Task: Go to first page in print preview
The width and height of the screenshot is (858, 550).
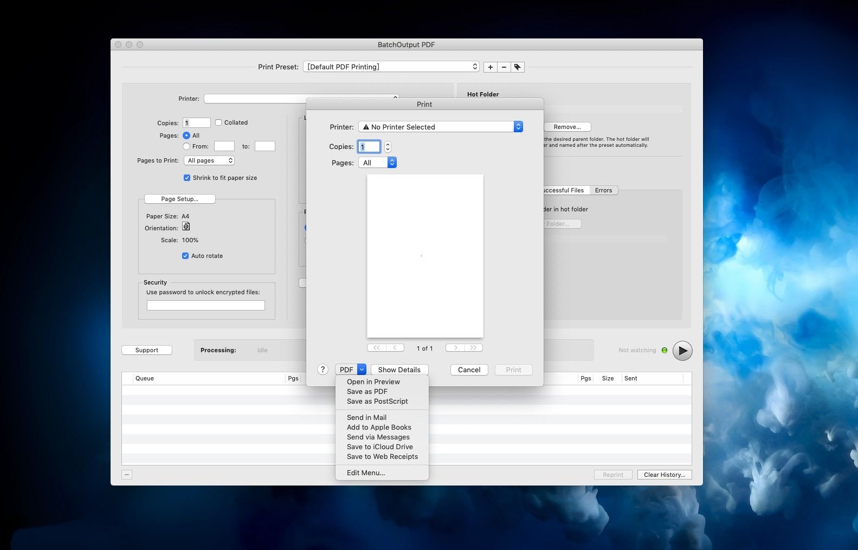Action: tap(376, 348)
